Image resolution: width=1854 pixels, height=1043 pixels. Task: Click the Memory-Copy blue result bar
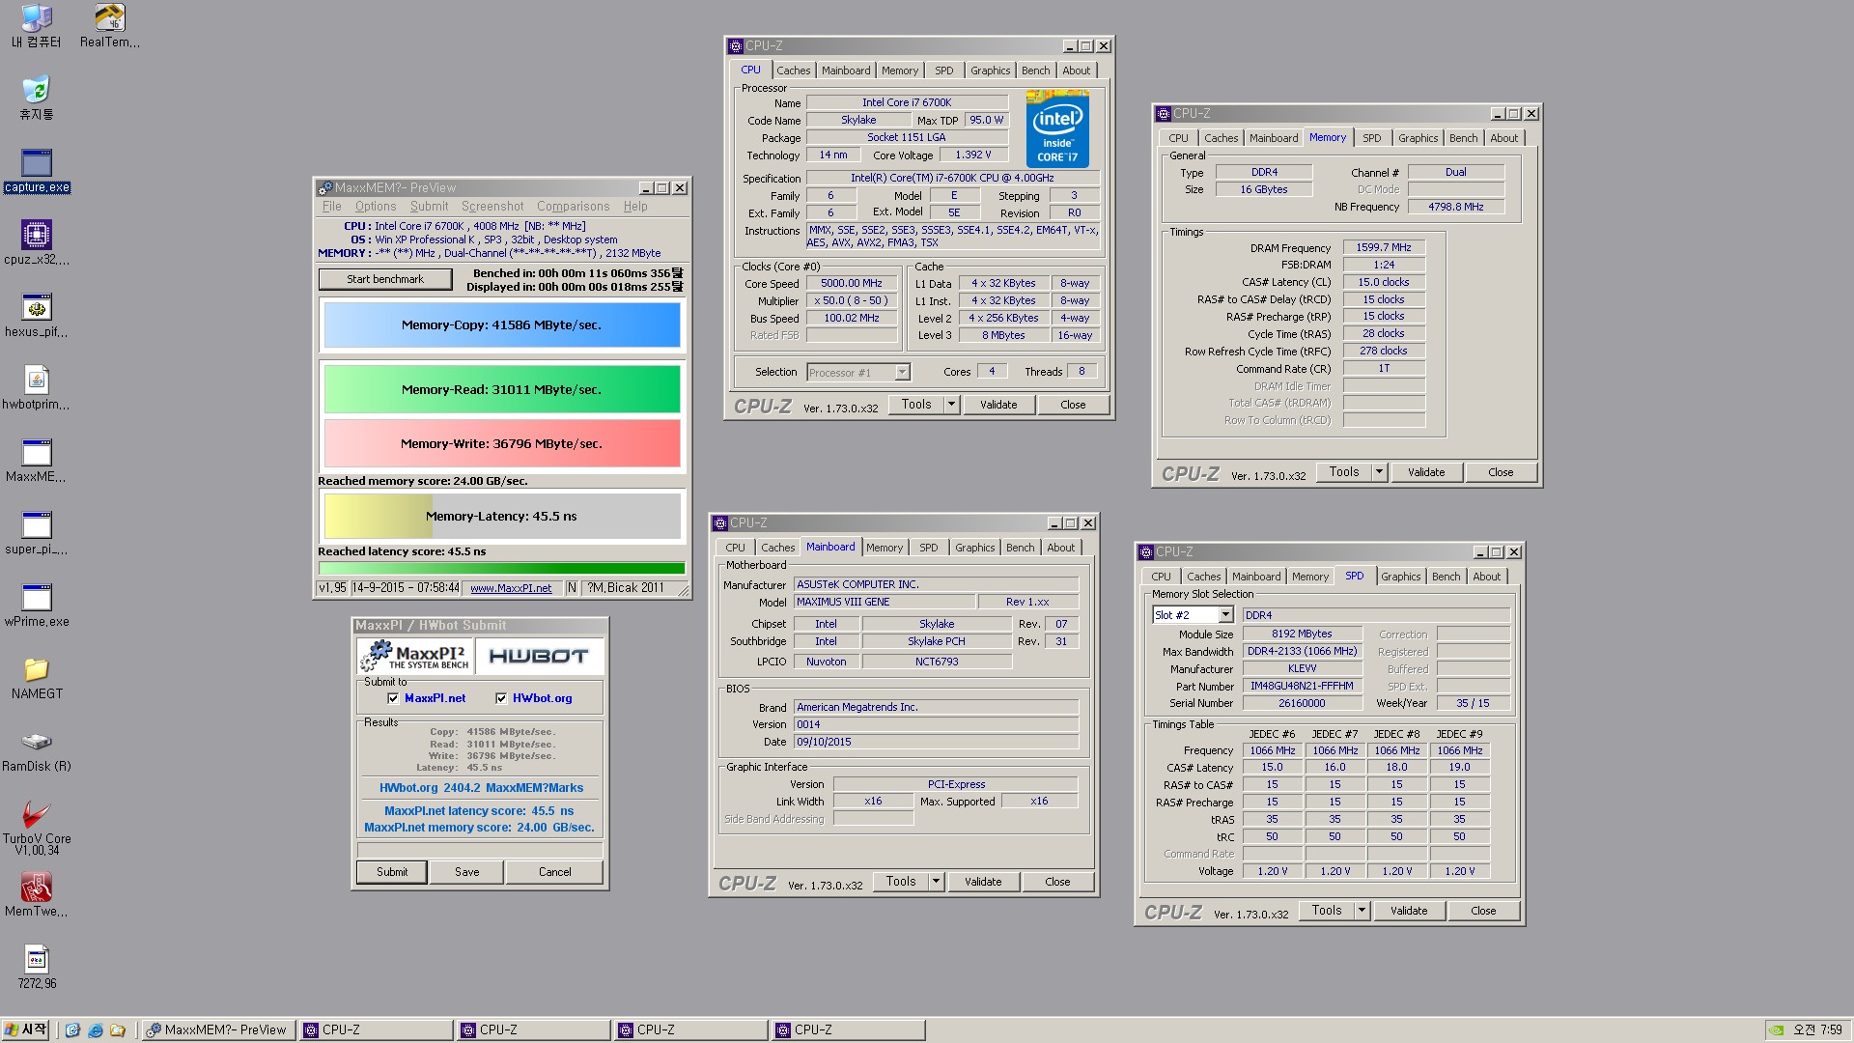(x=502, y=325)
